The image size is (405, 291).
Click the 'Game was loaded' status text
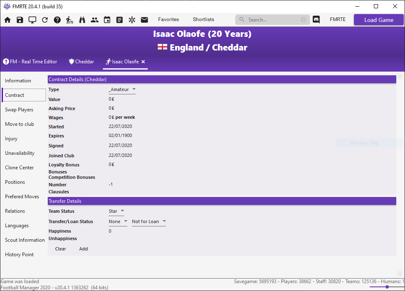pos(20,281)
